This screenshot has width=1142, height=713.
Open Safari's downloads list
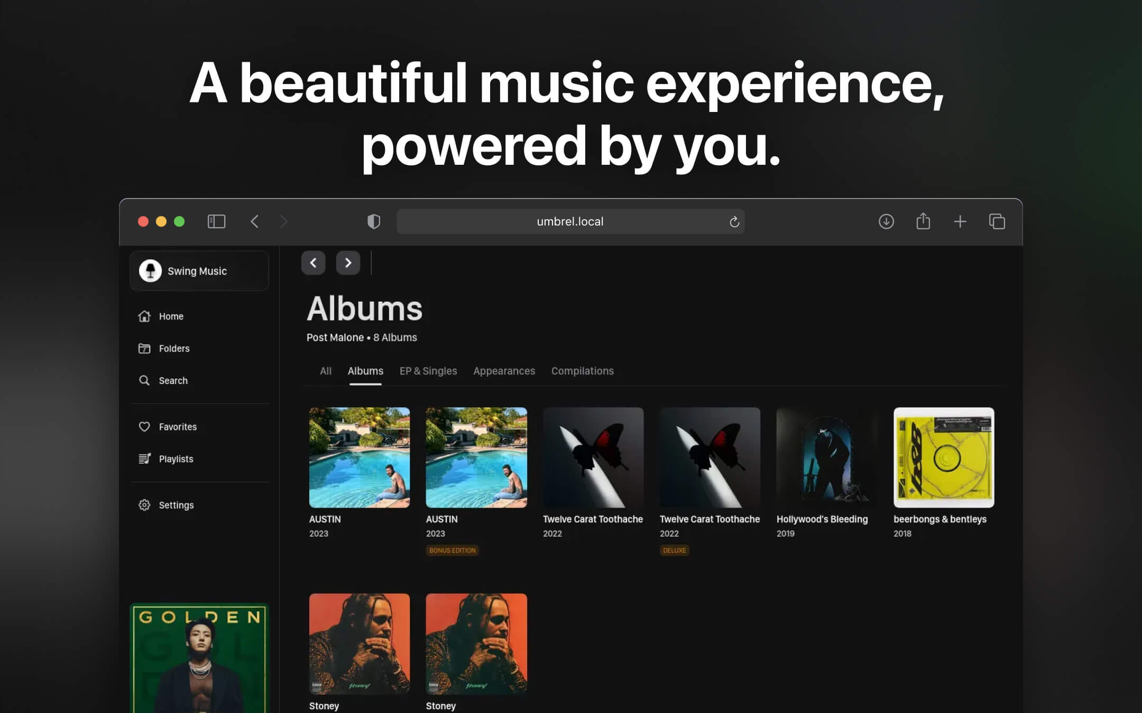tap(886, 221)
